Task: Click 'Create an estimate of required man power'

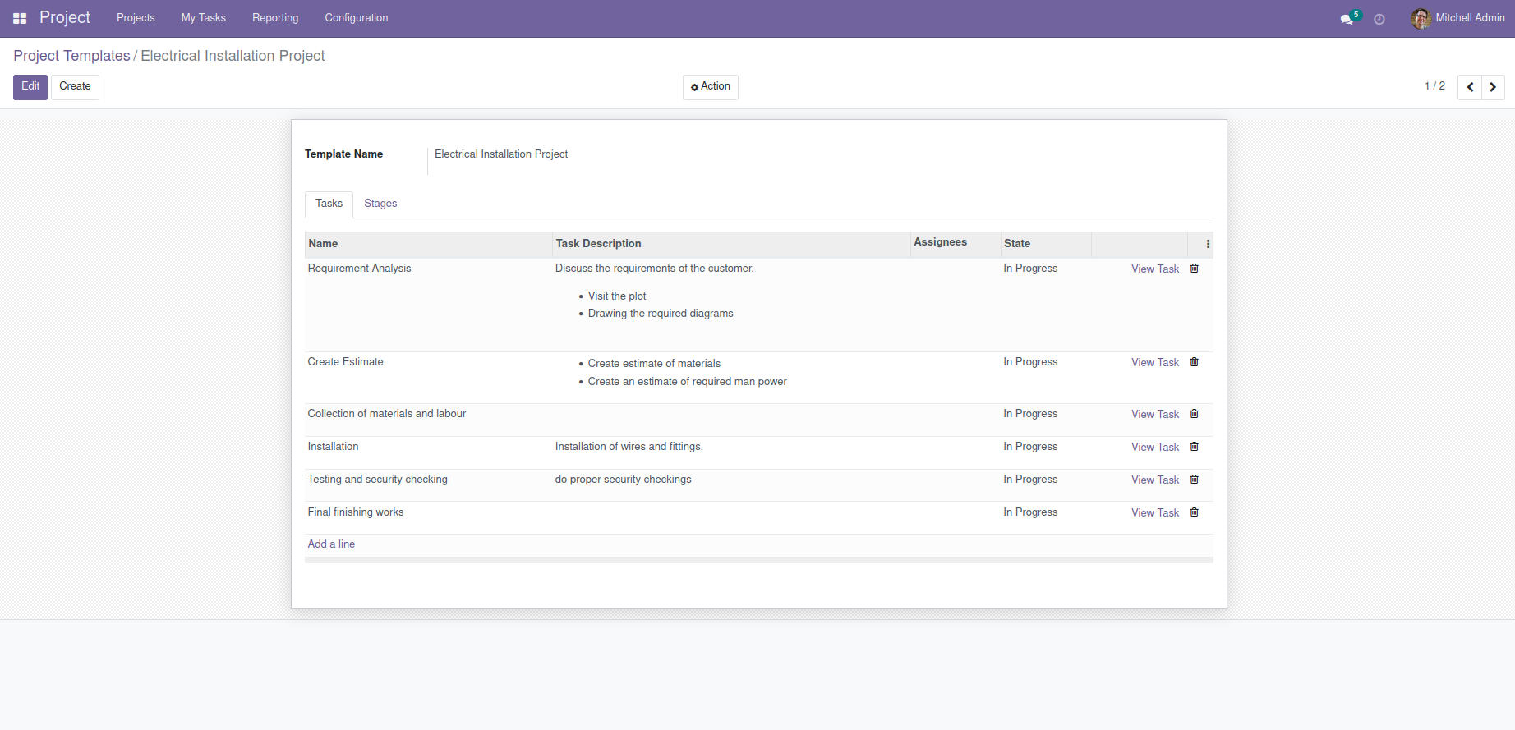Action: 687,382
